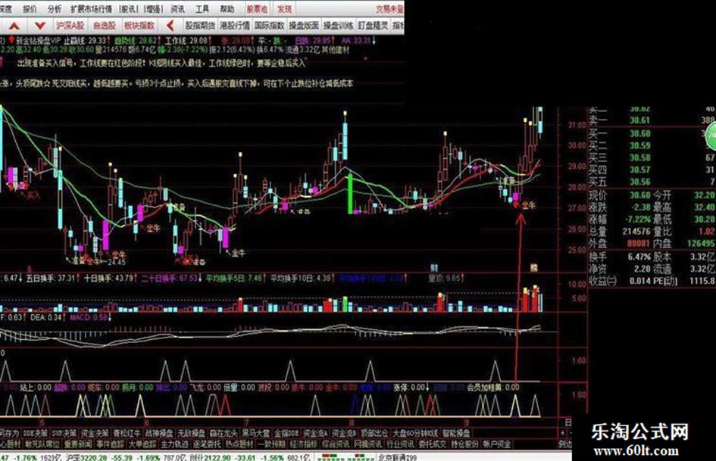
Task: Switch to the 智能操盘 indicator tab
Action: point(455,433)
